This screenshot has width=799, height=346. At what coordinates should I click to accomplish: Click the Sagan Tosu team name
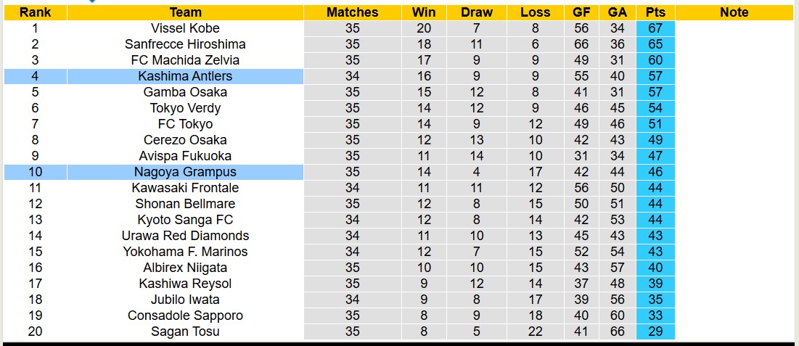click(185, 331)
